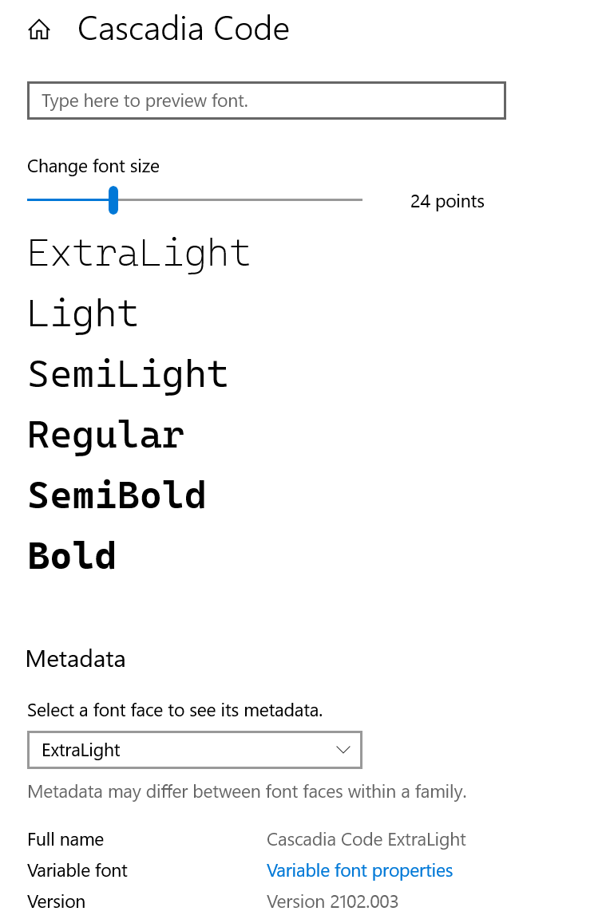Click the home icon to return to Fonts
Viewport: 614px width, 919px height.
[x=38, y=29]
